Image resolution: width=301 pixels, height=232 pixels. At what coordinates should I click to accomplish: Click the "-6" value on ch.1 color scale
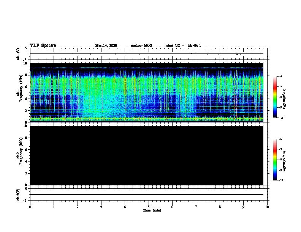pyautogui.click(x=280, y=76)
